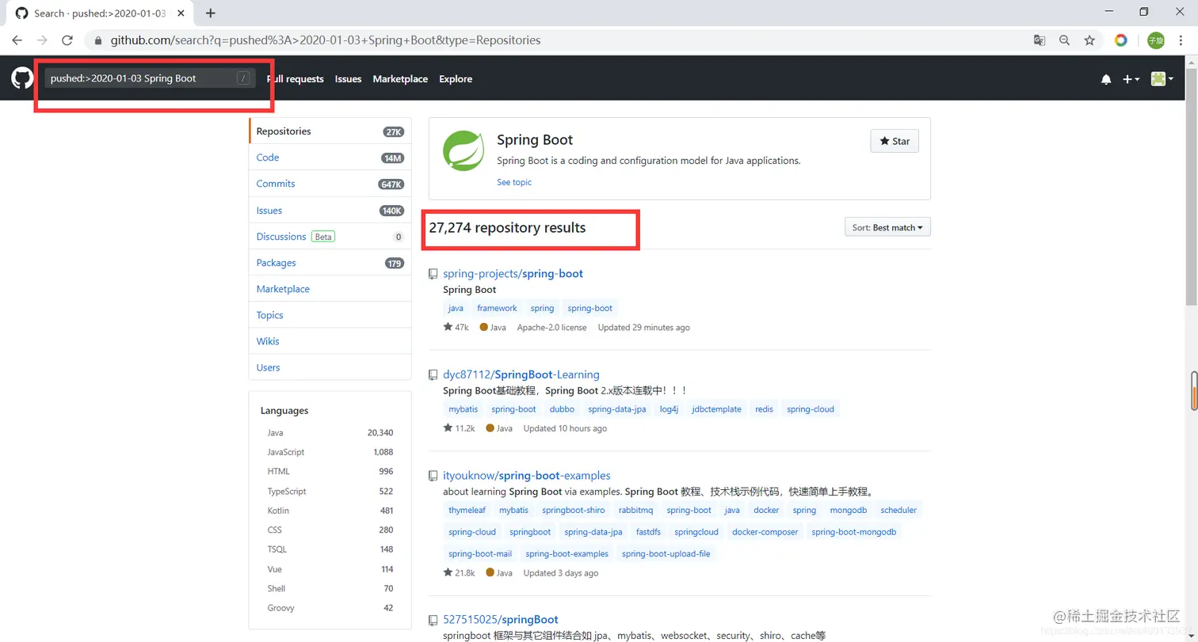This screenshot has height=642, width=1198.
Task: Reload the page with refresh icon
Action: pos(67,40)
